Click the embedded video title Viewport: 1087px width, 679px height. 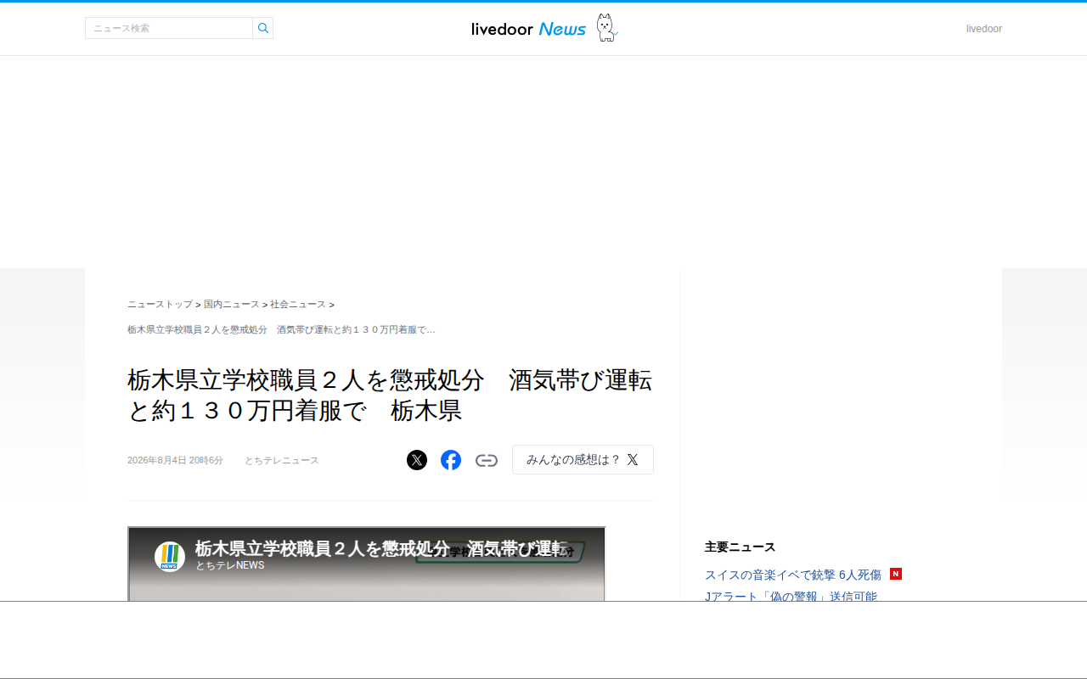(381, 548)
